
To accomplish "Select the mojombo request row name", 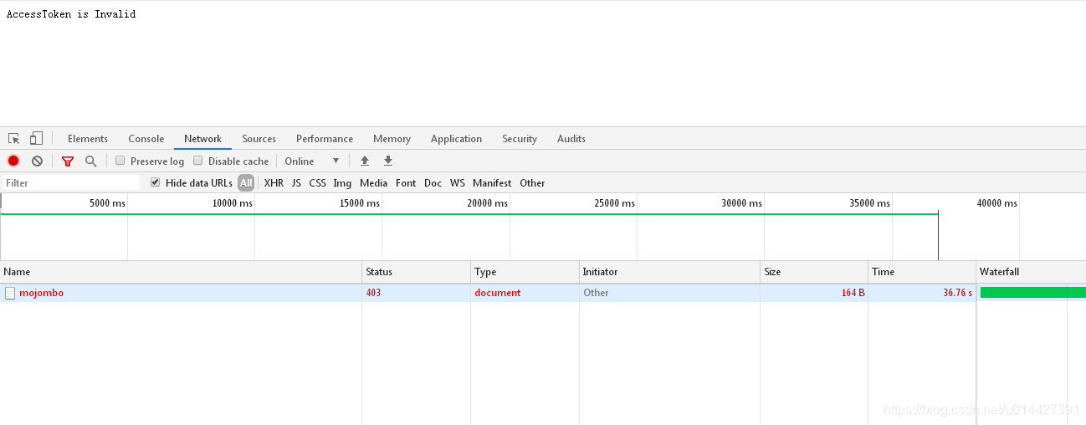I will (x=41, y=293).
